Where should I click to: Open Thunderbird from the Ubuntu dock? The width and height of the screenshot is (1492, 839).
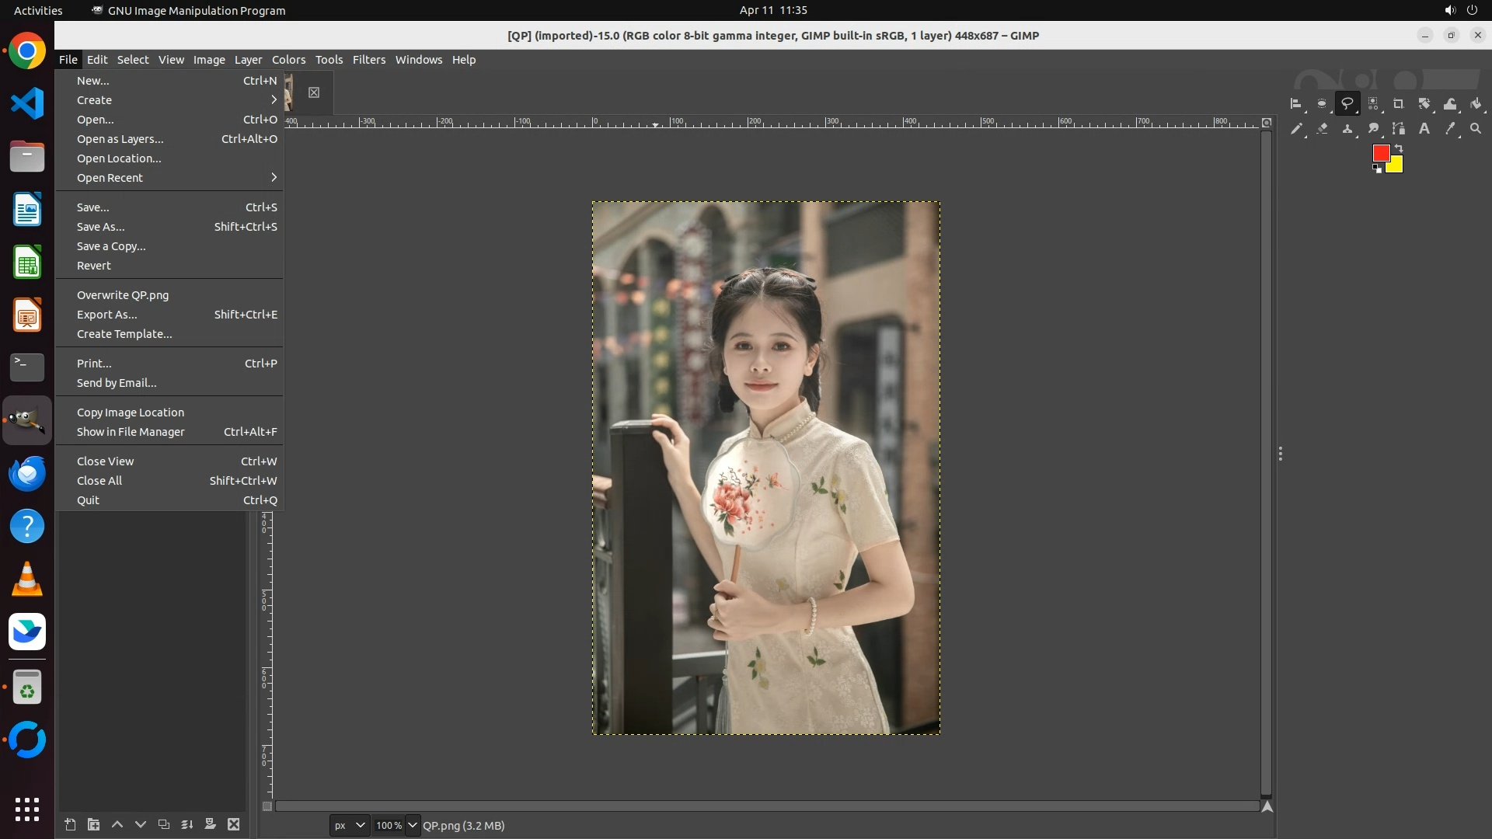click(x=27, y=473)
